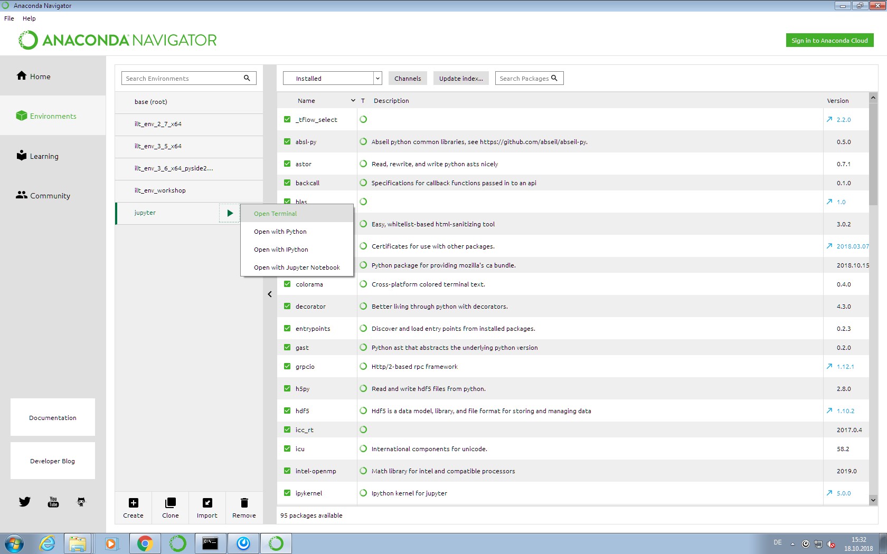Click the environment search magnifier icon
The width and height of the screenshot is (887, 554).
coord(247,78)
